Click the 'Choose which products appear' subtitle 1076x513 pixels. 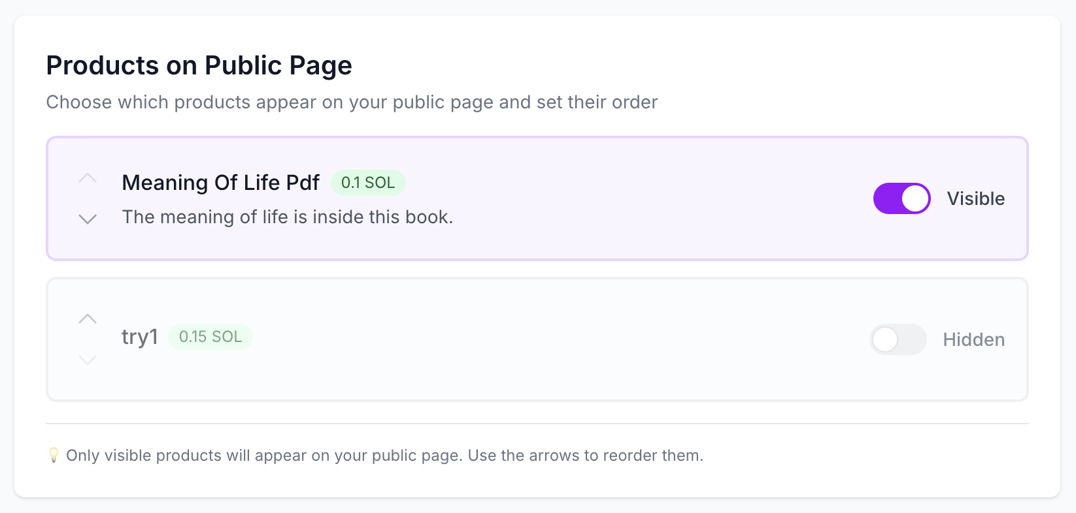coord(352,102)
